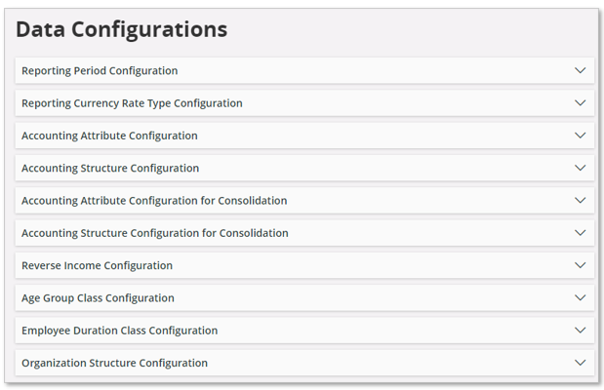604x390 pixels.
Task: Expand Employee Duration Class Configuration arrow
Action: (x=580, y=331)
